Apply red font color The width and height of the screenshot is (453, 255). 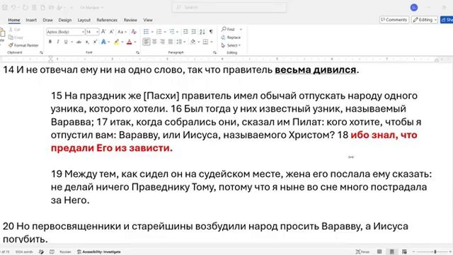(129, 42)
